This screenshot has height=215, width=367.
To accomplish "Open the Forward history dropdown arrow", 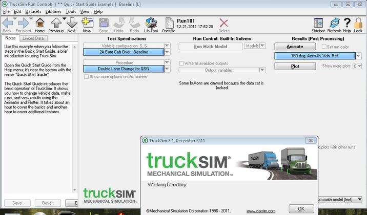I will click(x=31, y=18).
